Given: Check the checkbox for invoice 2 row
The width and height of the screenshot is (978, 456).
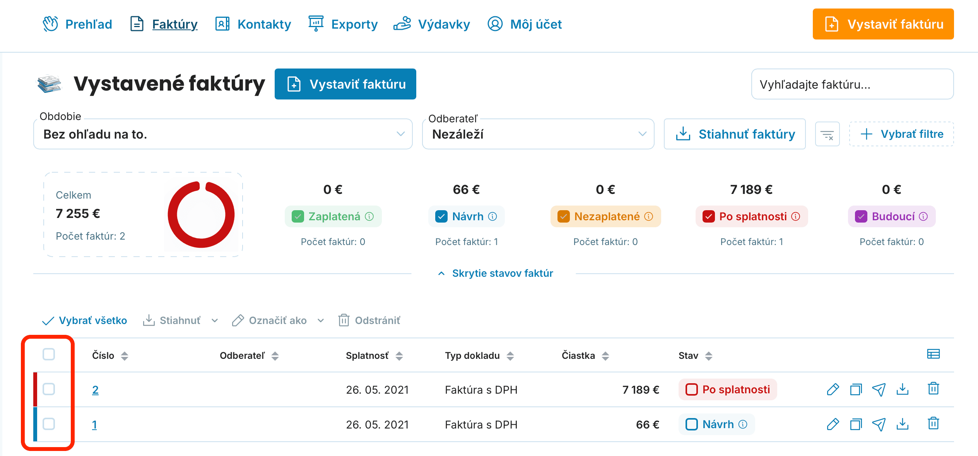Looking at the screenshot, I should pos(49,389).
